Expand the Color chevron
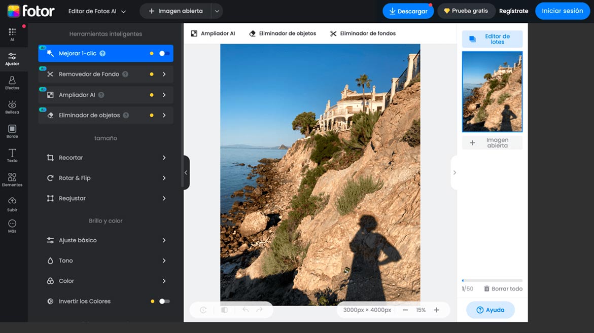594x333 pixels. pos(164,281)
